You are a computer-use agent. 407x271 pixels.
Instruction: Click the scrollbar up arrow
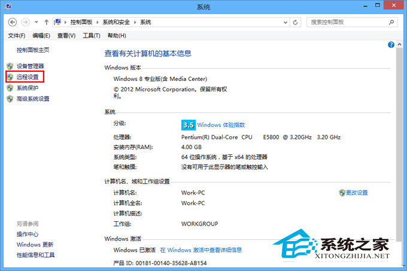point(399,45)
